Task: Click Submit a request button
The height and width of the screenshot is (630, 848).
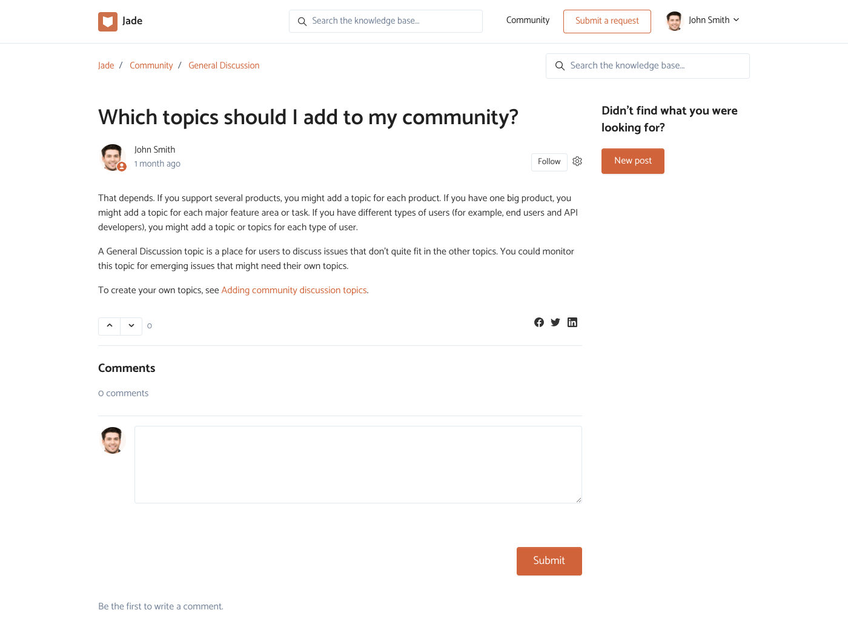Action: 607,21
